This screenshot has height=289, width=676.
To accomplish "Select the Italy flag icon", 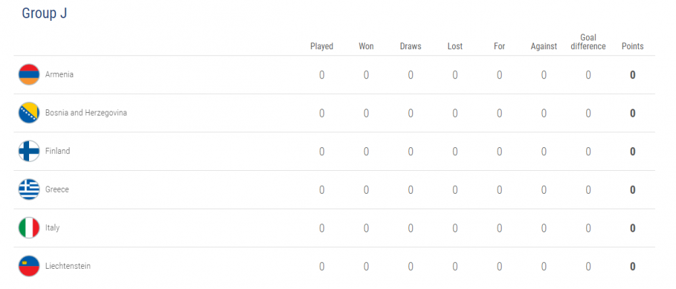I will click(29, 228).
